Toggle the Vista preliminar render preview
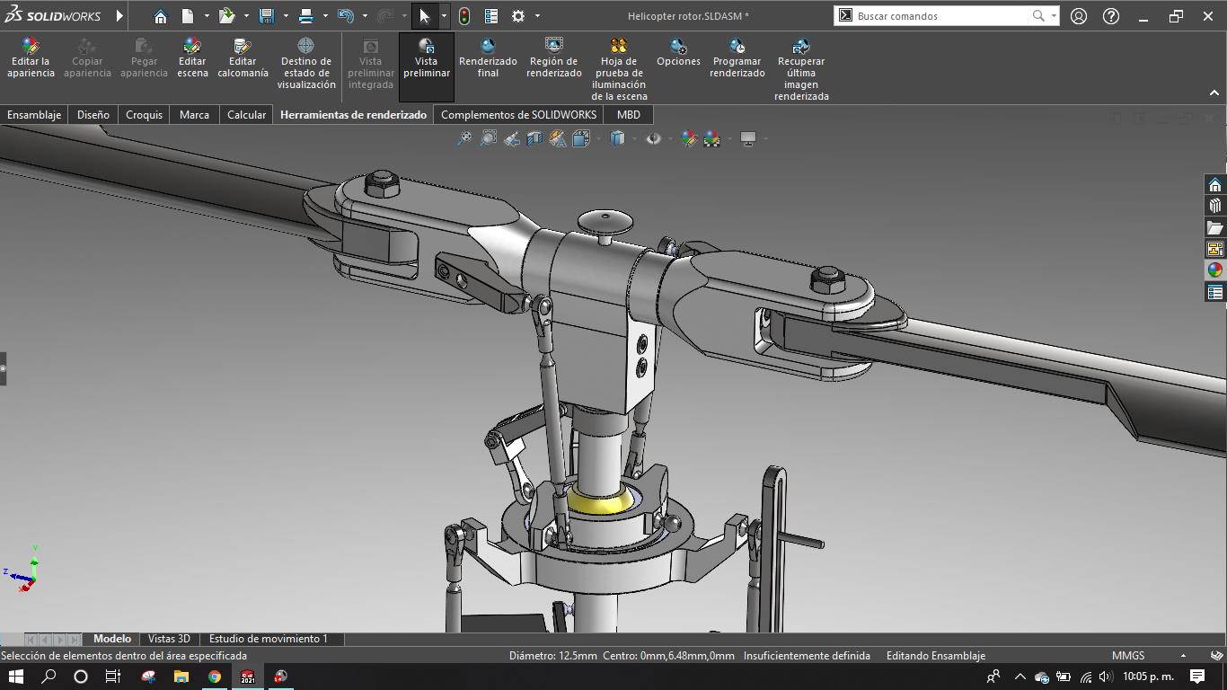This screenshot has height=690, width=1227. coord(427,58)
